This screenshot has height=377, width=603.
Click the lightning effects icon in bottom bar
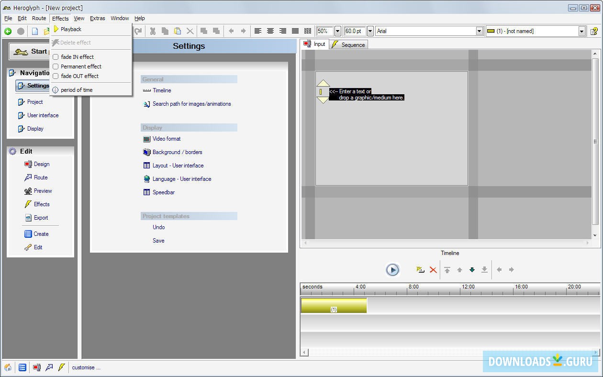pyautogui.click(x=61, y=367)
